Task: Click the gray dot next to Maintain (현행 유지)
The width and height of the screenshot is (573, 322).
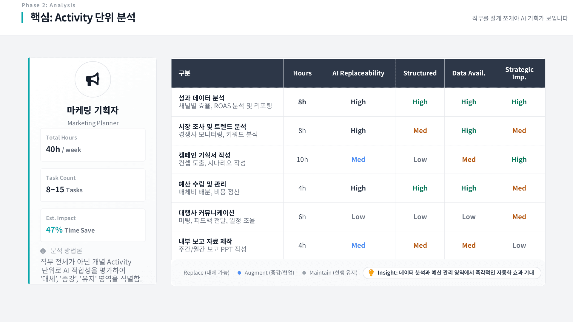Action: coord(304,273)
